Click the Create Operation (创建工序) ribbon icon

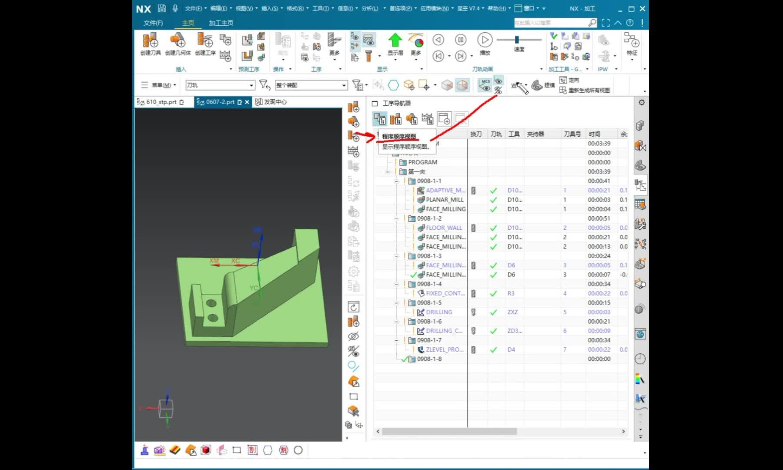[205, 40]
